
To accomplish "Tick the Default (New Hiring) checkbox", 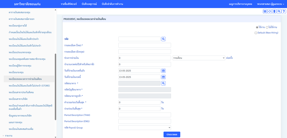I will [x=256, y=33].
